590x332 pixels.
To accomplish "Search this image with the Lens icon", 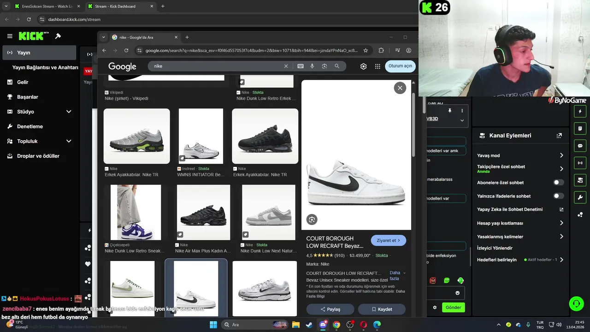I will click(312, 219).
